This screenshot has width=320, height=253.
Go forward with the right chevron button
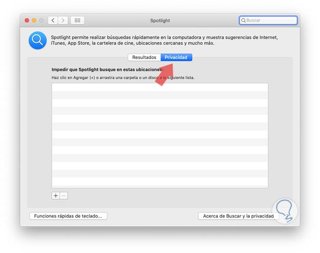[63, 21]
